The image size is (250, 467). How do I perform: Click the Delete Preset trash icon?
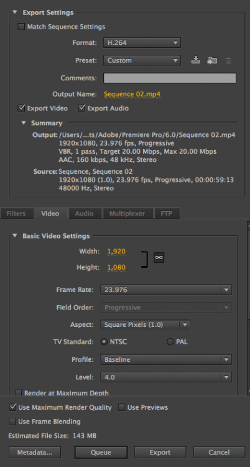tap(228, 60)
